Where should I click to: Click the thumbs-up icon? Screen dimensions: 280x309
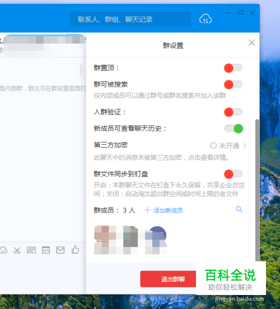(x=75, y=250)
